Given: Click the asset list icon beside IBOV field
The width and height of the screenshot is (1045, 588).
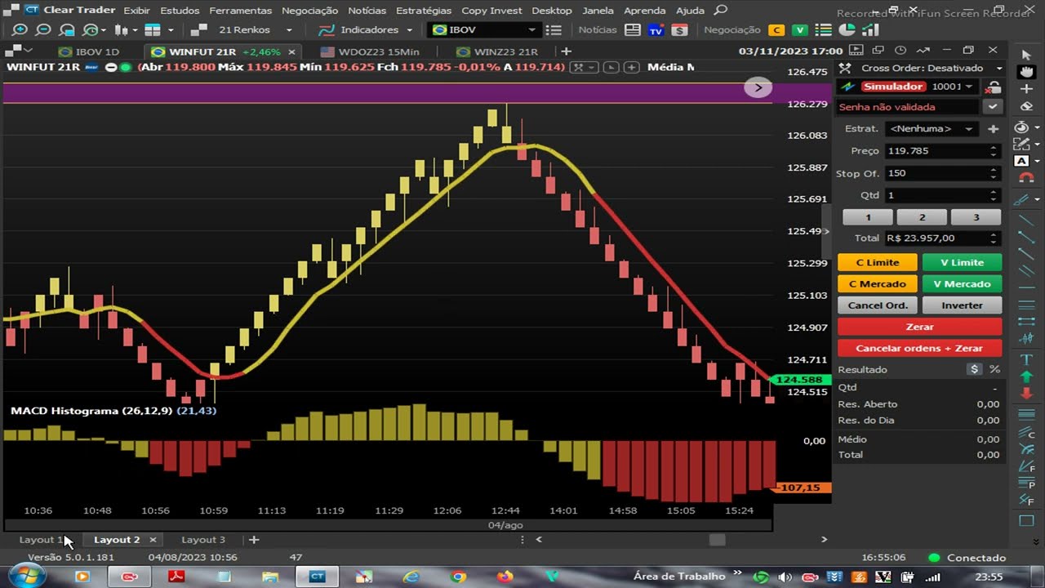Looking at the screenshot, I should coord(554,29).
